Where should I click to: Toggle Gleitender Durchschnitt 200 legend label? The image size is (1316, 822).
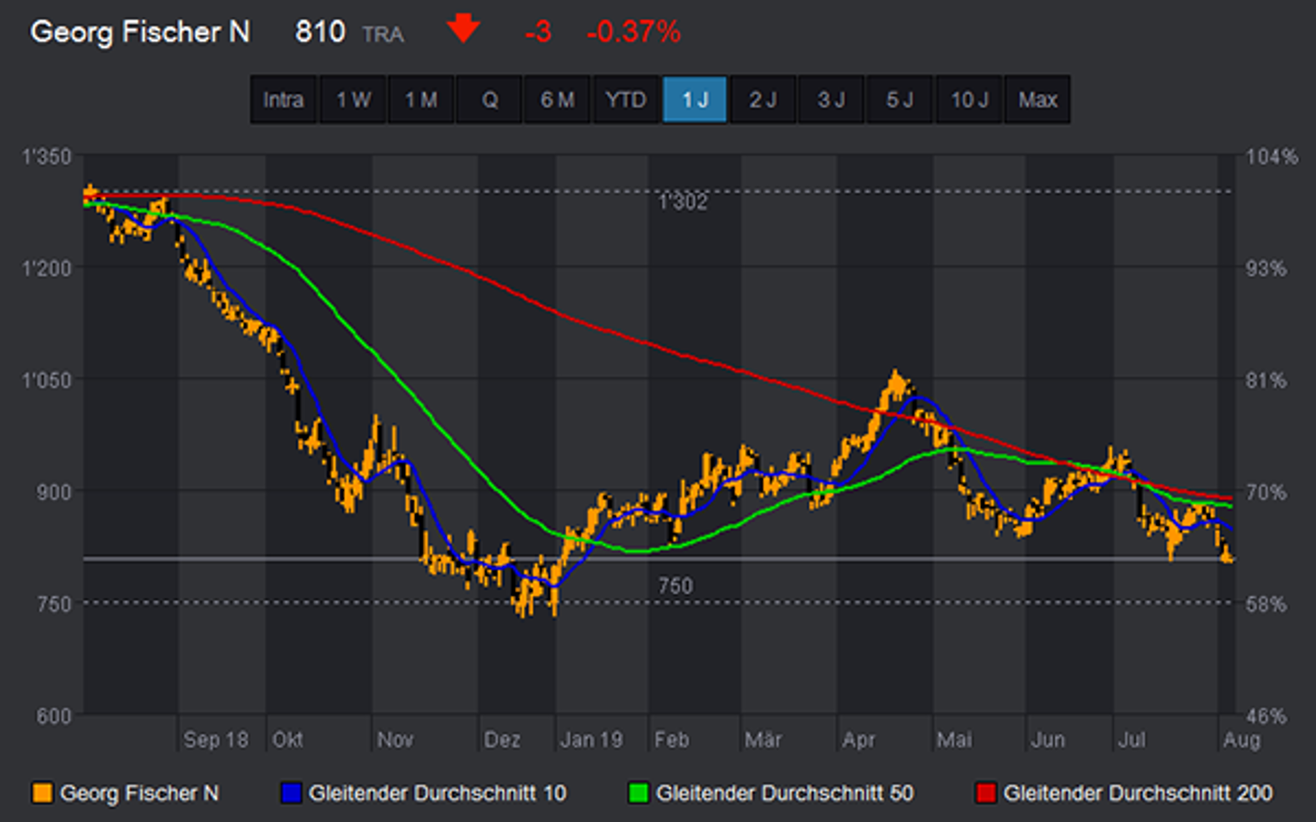(x=1138, y=793)
